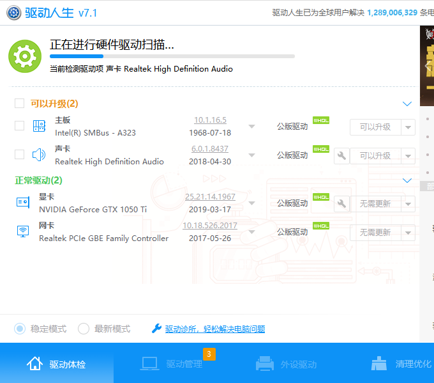Click the hardware scan progress bar

click(x=172, y=56)
